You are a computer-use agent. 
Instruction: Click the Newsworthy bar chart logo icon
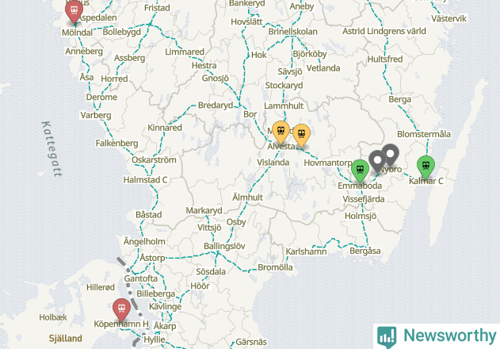point(387,337)
